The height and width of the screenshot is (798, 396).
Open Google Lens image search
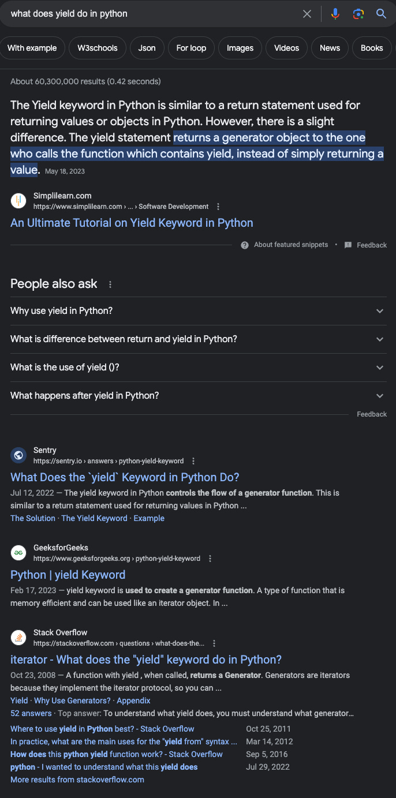pyautogui.click(x=358, y=14)
